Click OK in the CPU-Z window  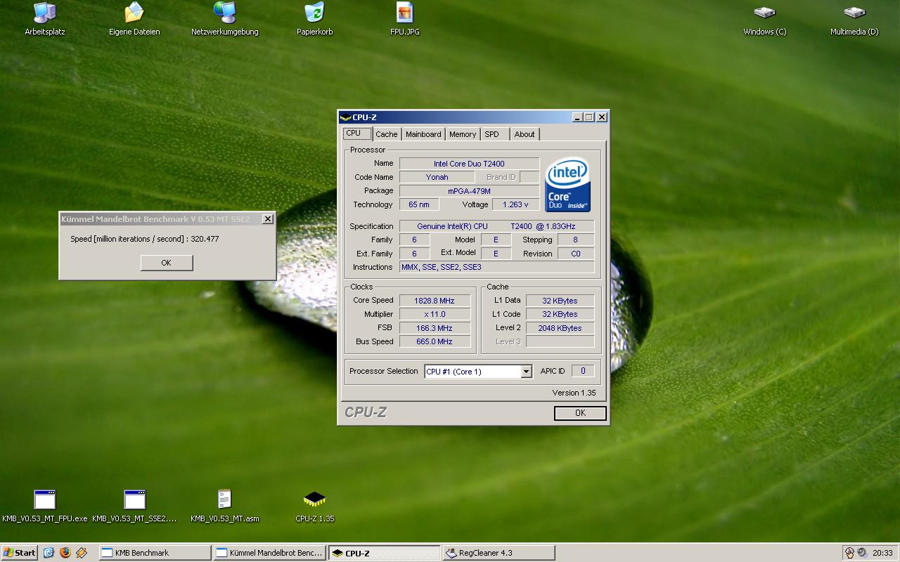(x=580, y=413)
